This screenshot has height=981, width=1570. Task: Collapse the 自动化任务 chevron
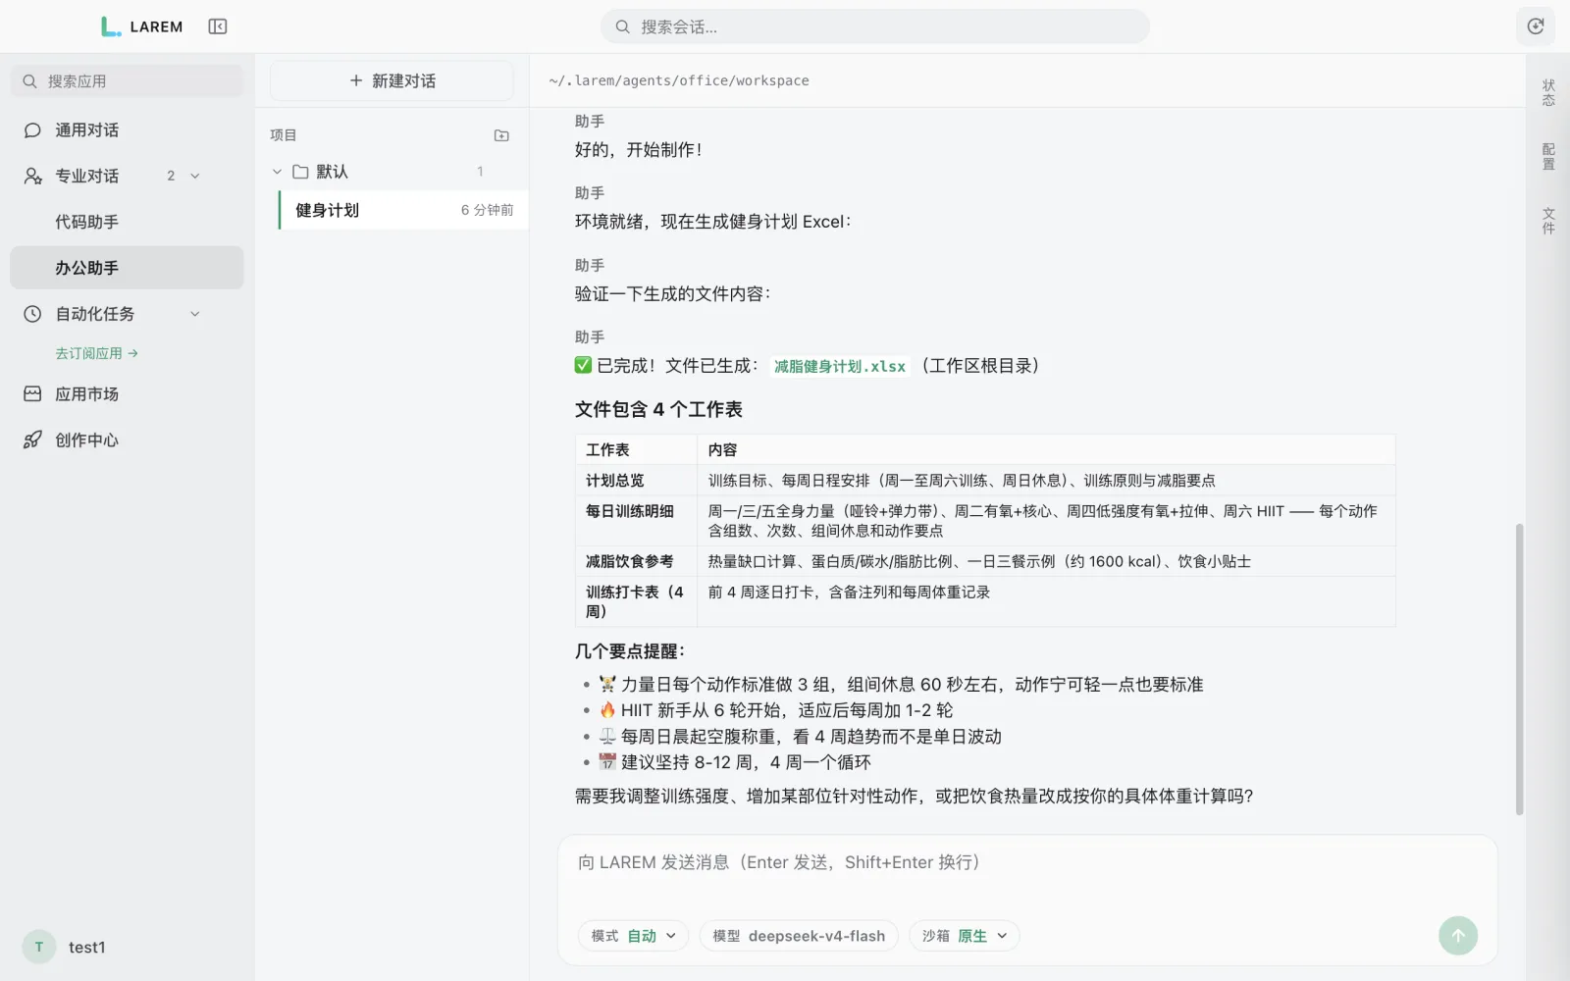195,314
